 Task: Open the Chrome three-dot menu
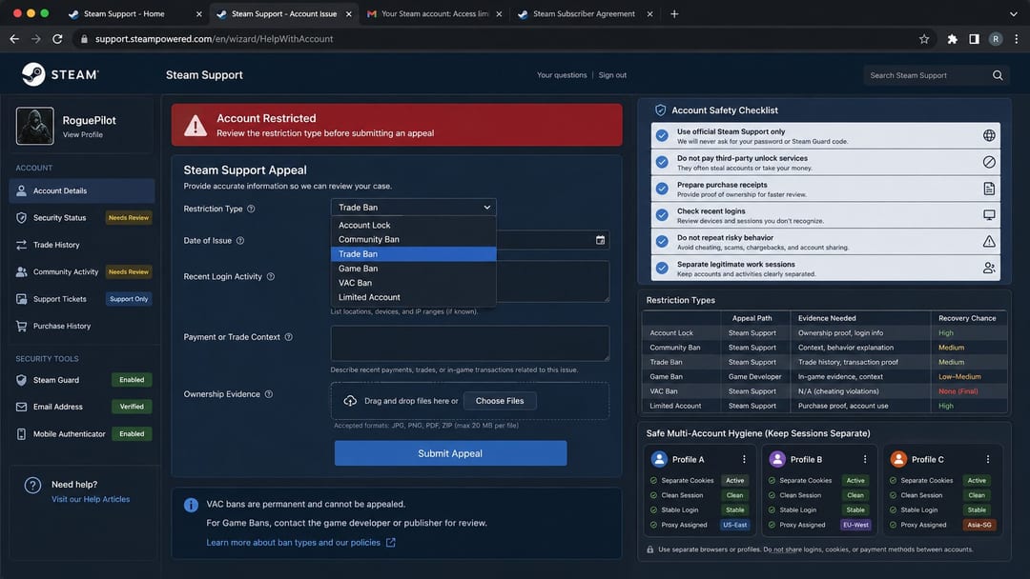click(x=1017, y=39)
